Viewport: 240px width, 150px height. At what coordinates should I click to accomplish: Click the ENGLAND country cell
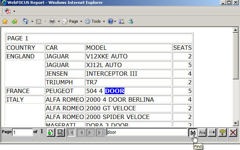25,56
